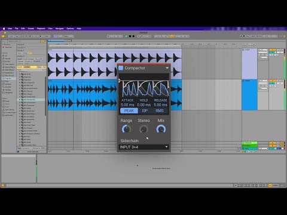This screenshot has width=287, height=215.
Task: Toggle the purple pencil icon in the control bar
Action: click(55, 36)
